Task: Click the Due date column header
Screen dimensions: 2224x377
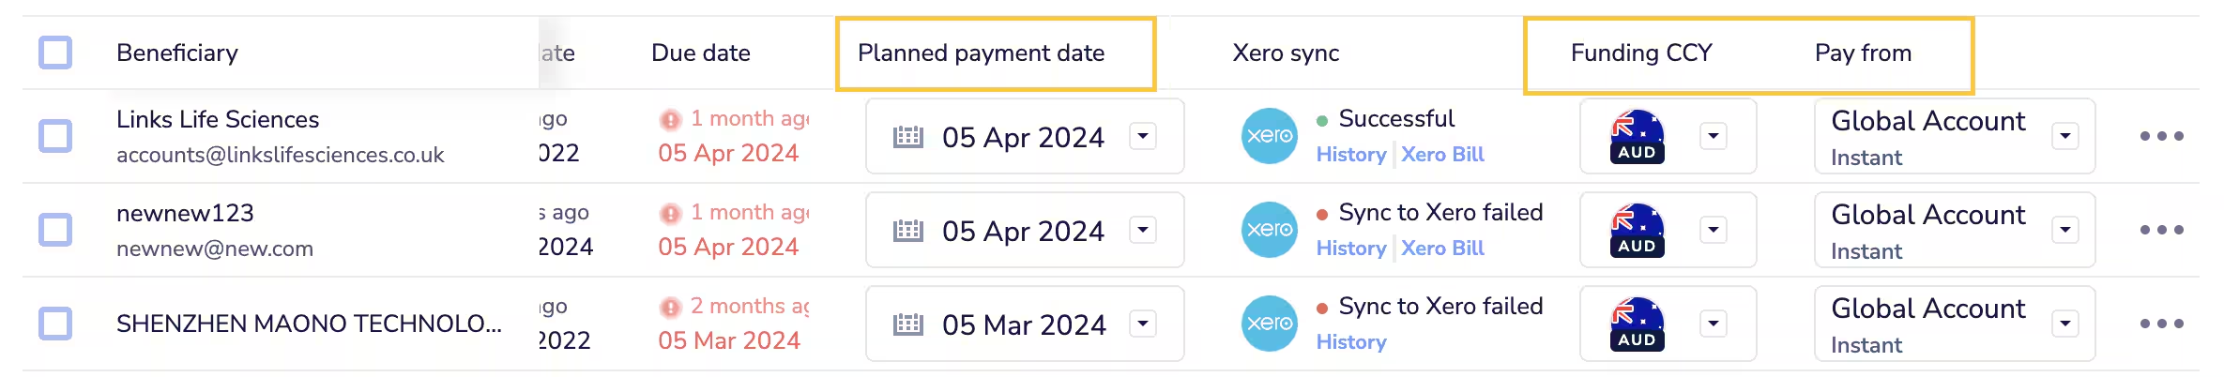Action: [x=700, y=53]
